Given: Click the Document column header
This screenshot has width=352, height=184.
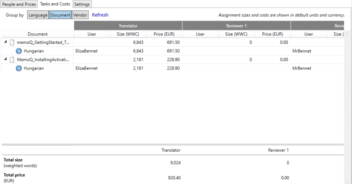Looking at the screenshot, I should point(38,34).
